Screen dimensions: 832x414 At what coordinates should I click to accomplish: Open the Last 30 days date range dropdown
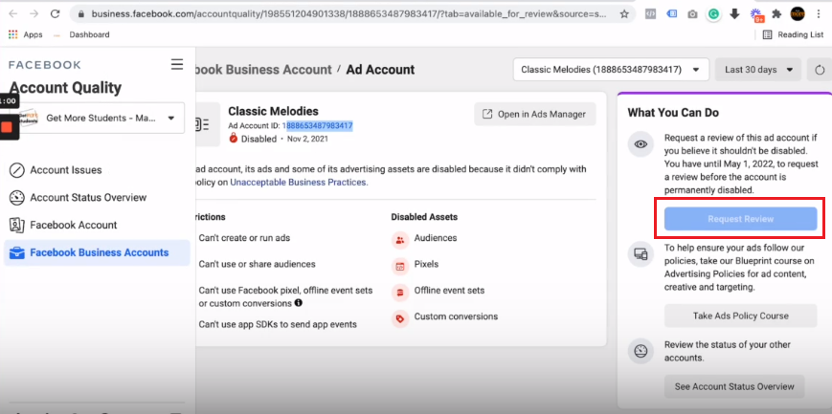pos(757,70)
